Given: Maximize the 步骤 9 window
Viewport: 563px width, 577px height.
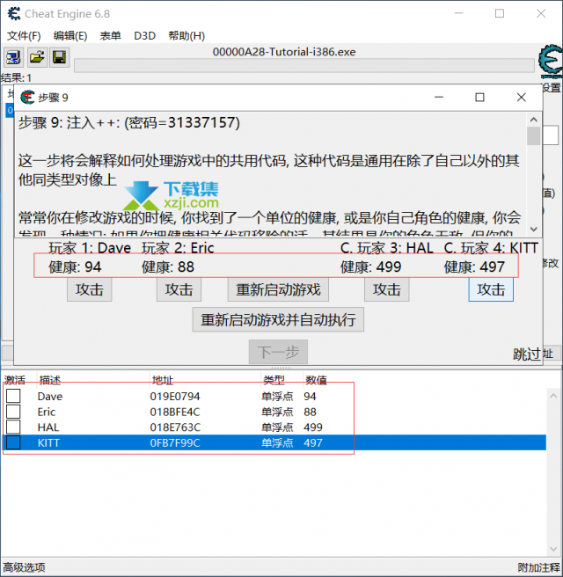Looking at the screenshot, I should [479, 97].
